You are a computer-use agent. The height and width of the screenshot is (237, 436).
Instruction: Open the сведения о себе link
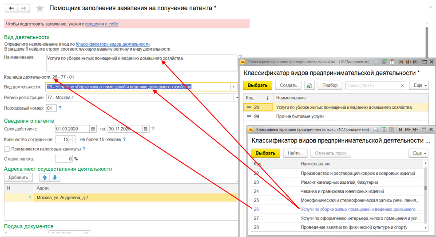102,24
